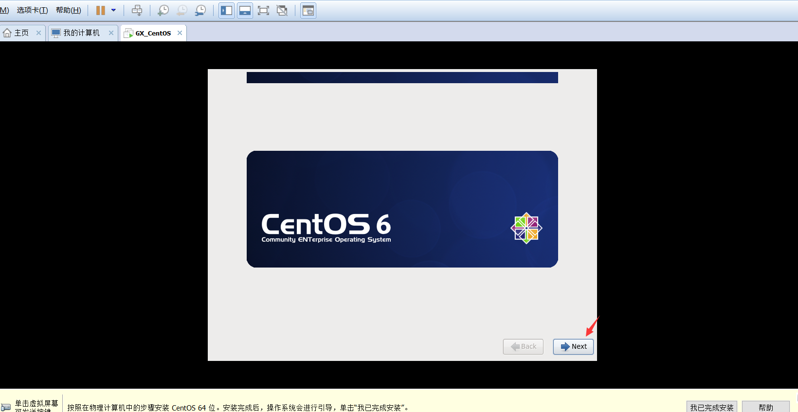Take a snapshot of the virtual machine
The height and width of the screenshot is (412, 798).
click(x=163, y=10)
